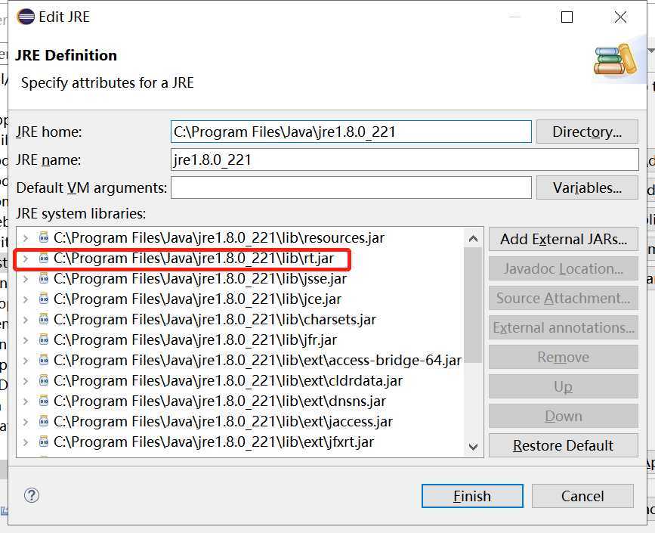This screenshot has width=655, height=533.
Task: Click the Restore Default button
Action: tap(564, 445)
